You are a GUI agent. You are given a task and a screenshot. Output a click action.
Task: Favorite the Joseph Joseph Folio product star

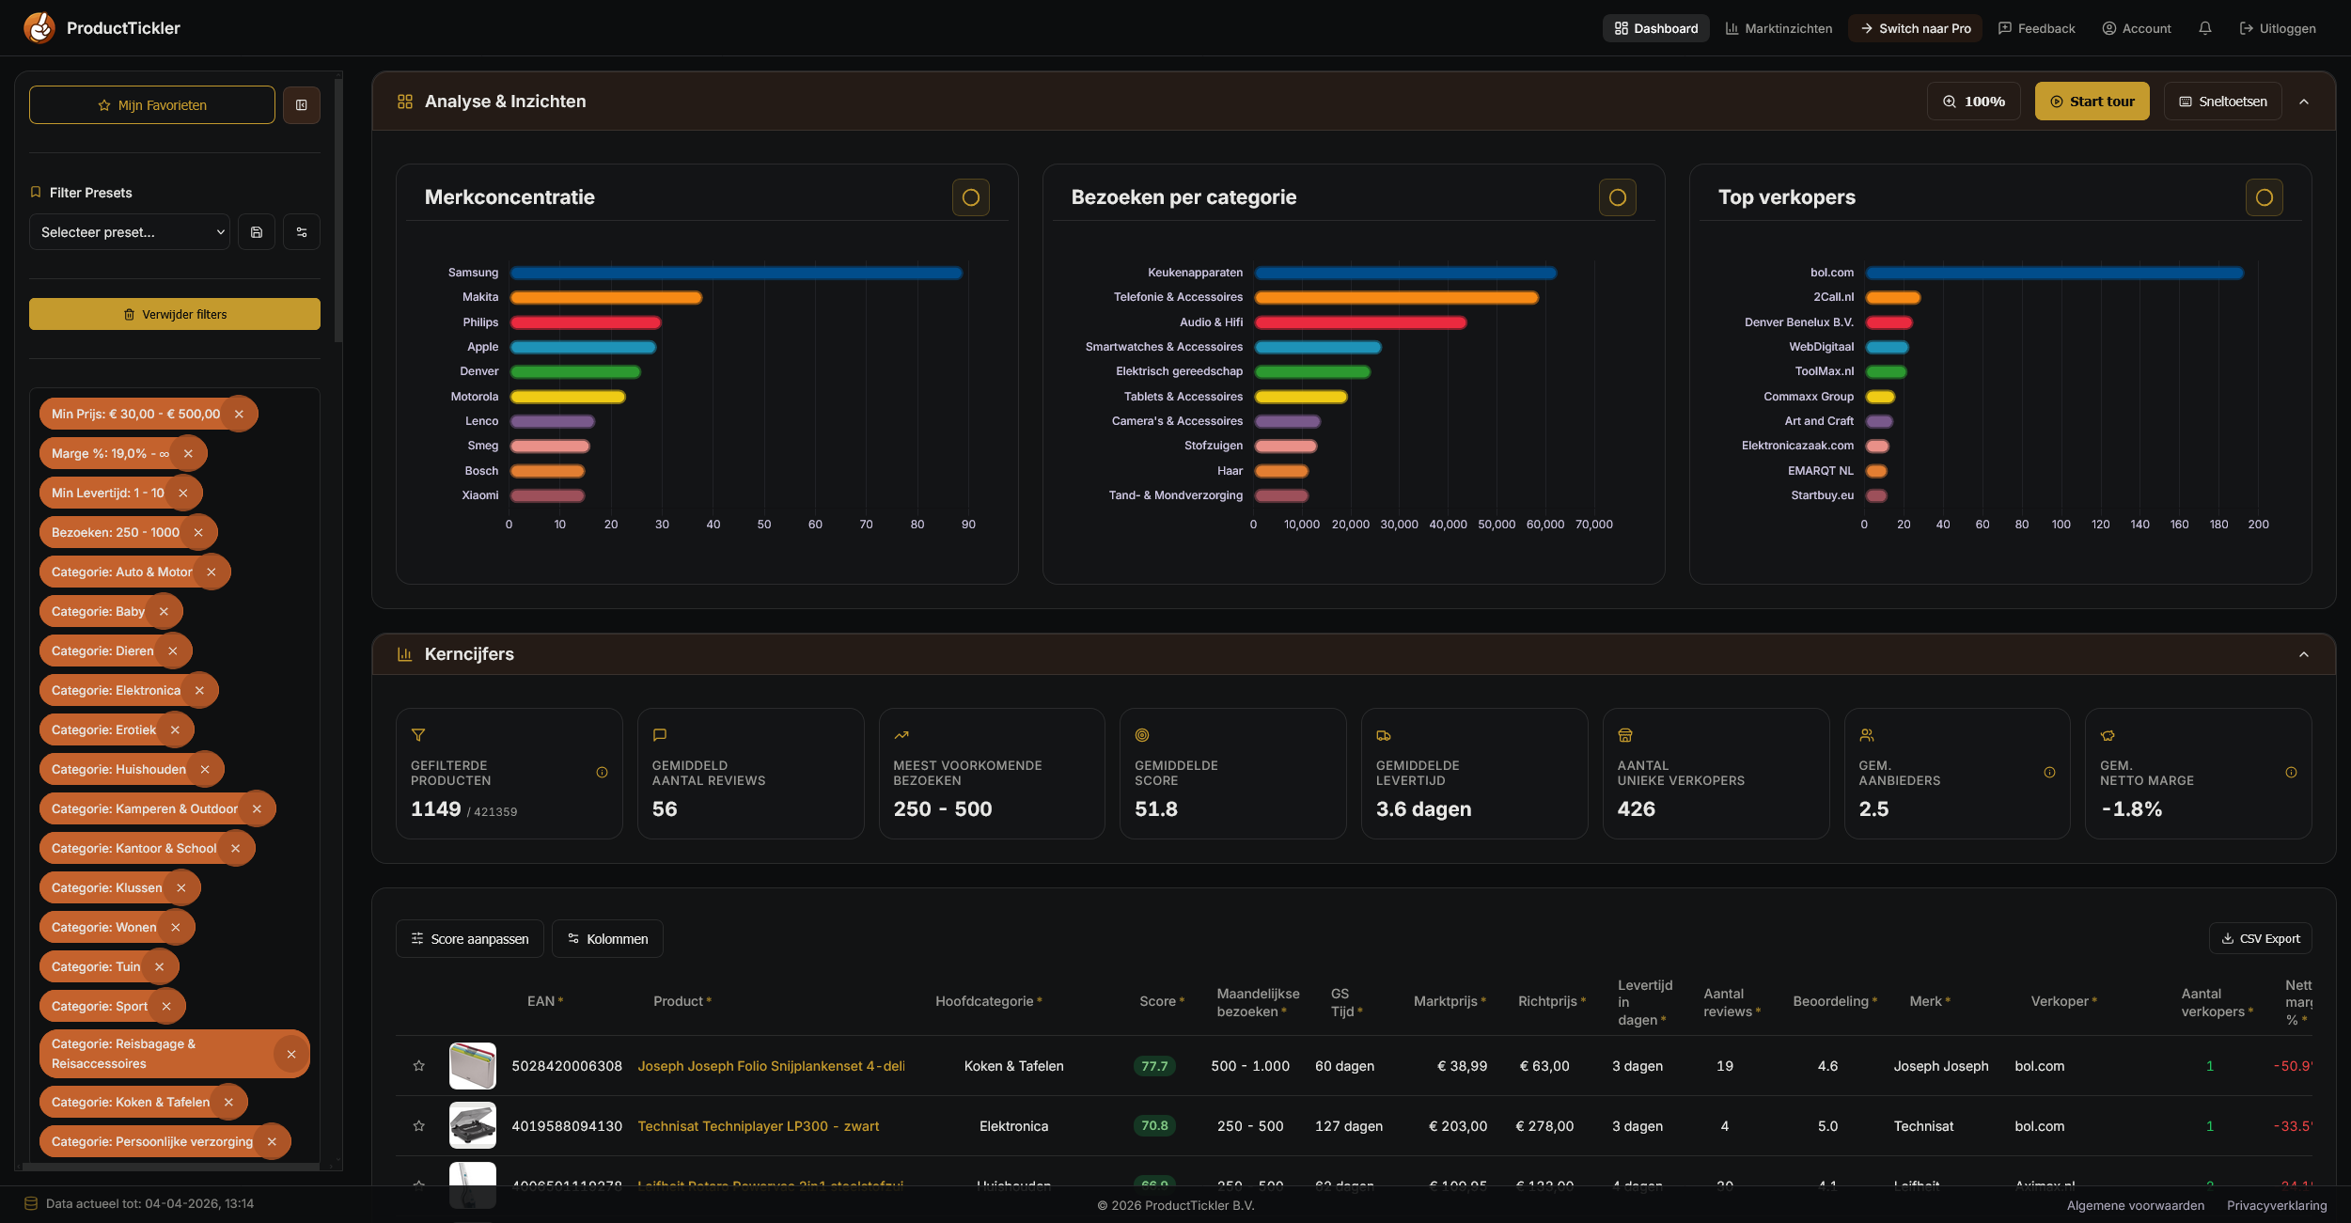[x=419, y=1066]
